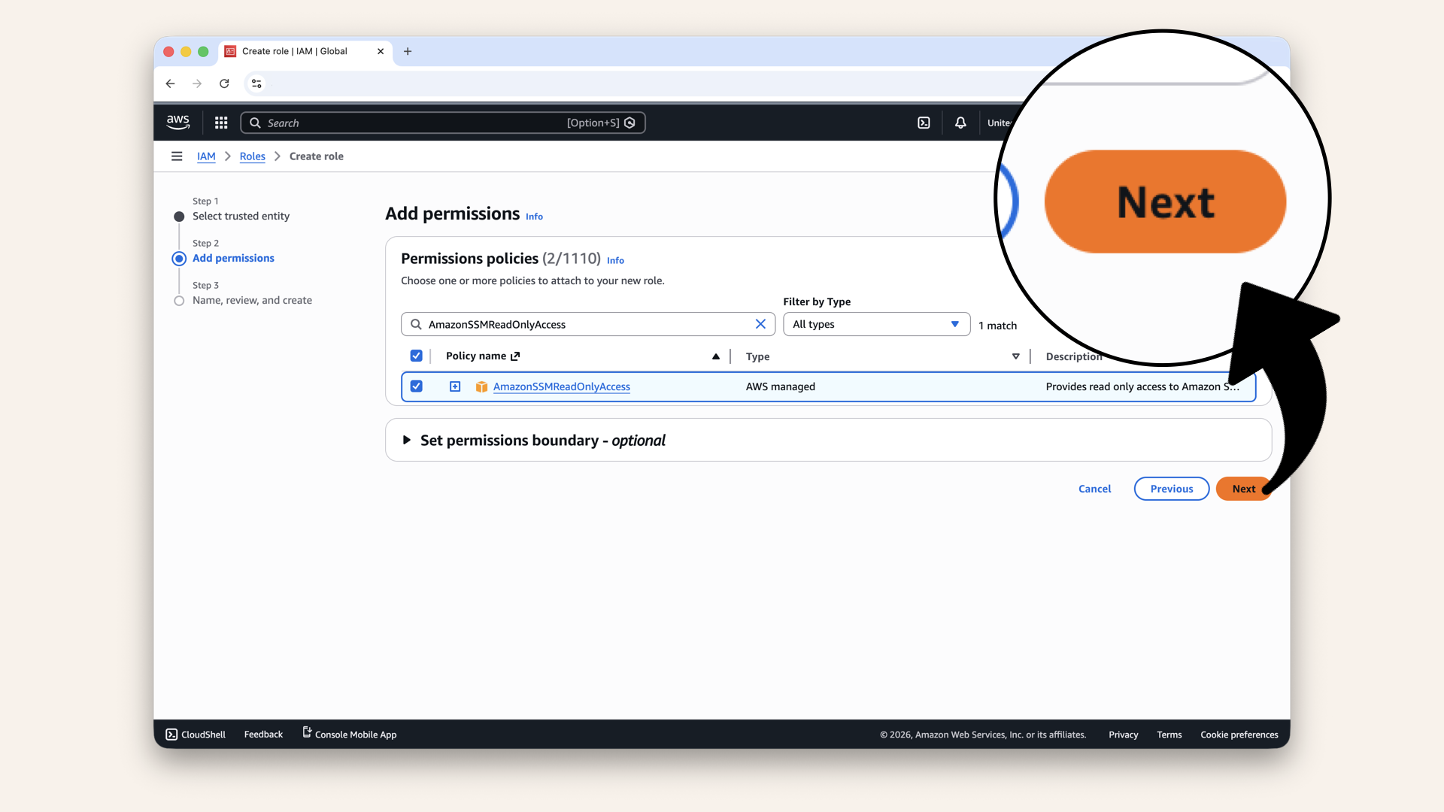Click inside the policy search field
This screenshot has width=1444, height=812.
coord(587,324)
